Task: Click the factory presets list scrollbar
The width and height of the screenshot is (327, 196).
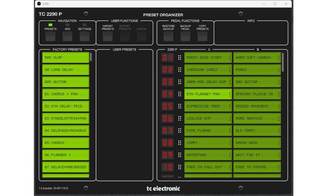Action: coord(91,57)
